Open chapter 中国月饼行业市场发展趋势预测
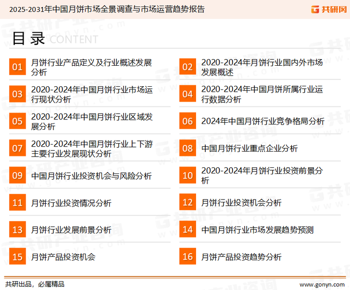 pos(257,230)
